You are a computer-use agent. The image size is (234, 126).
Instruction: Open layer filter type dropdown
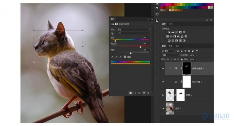point(168,51)
